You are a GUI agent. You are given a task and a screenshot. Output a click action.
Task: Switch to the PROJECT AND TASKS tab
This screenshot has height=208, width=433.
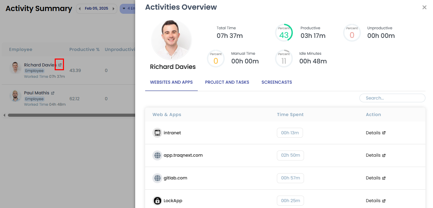coord(227,82)
